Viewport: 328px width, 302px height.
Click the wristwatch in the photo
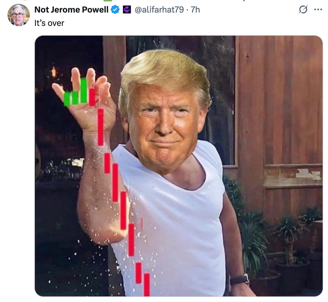240,279
